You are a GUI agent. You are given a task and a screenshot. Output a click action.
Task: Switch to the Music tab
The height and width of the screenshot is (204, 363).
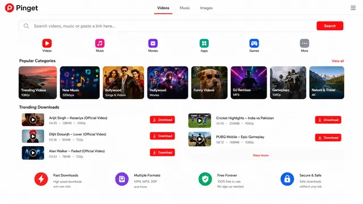click(184, 8)
